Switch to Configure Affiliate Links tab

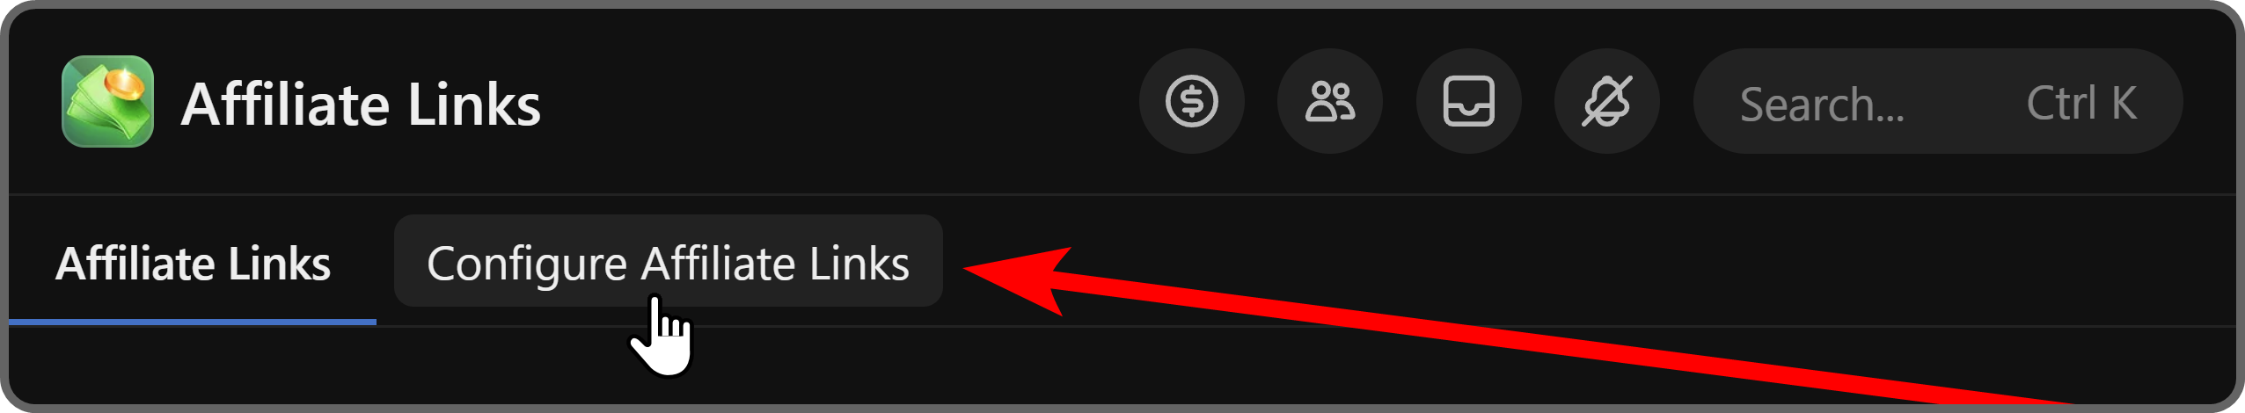(669, 261)
